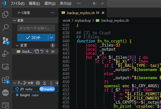161x109 pixels.
Task: Discard changes for backup_mydoc.sh
Action: [42, 51]
